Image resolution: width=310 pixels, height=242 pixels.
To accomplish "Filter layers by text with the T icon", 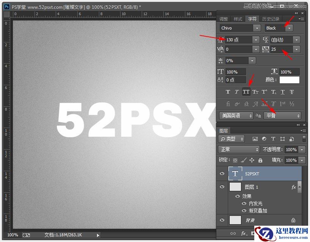I will pyautogui.click(x=273, y=139).
